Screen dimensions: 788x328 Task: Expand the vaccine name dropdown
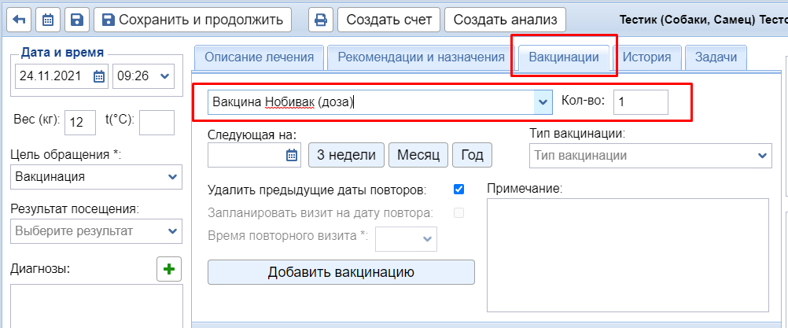[543, 101]
